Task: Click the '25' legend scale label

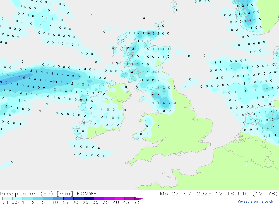Action: point(86,202)
